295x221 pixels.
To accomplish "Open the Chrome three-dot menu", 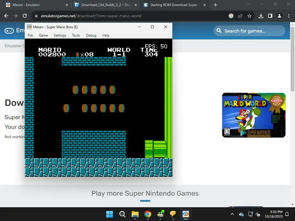I will (x=289, y=16).
